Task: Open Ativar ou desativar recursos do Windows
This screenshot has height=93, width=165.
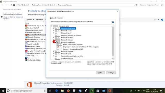Action: click(13, 18)
